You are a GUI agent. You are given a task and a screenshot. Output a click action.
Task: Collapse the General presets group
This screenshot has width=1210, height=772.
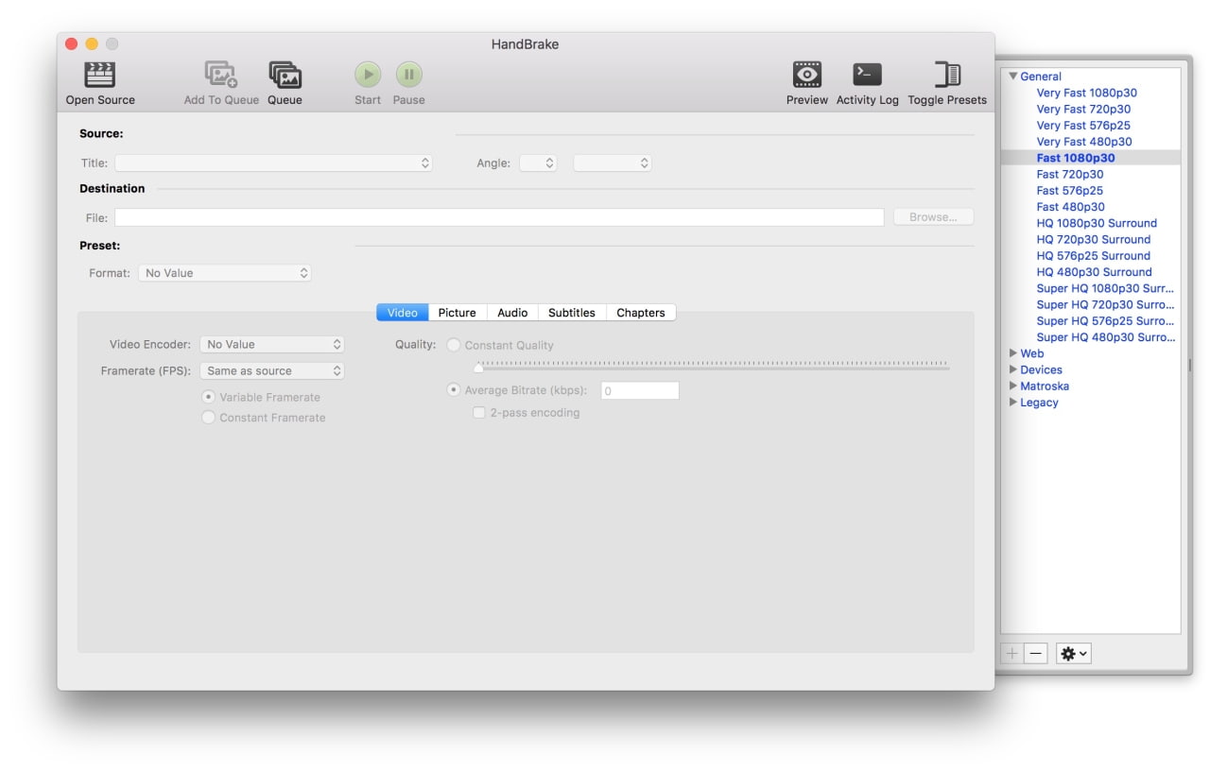[x=1012, y=76]
